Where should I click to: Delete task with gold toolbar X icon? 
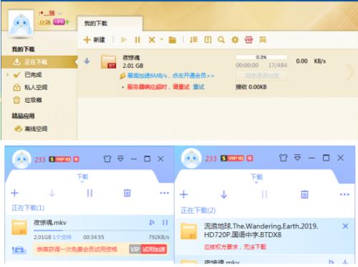click(152, 40)
